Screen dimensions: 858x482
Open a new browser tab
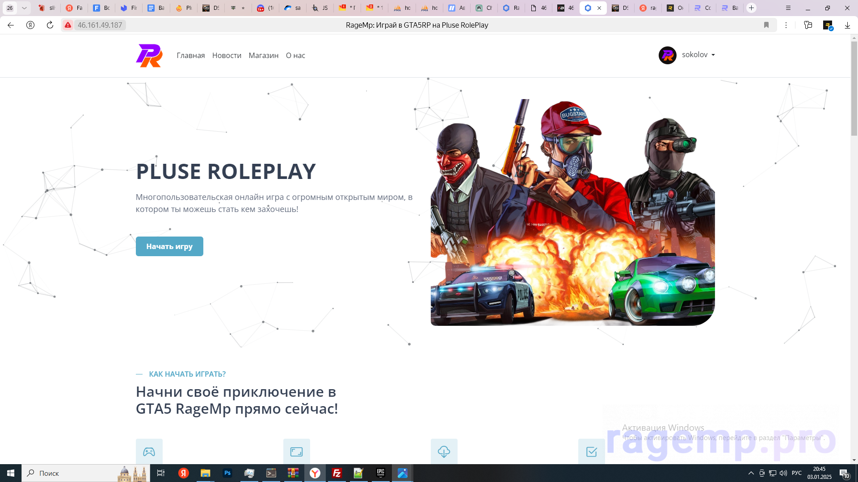(752, 8)
